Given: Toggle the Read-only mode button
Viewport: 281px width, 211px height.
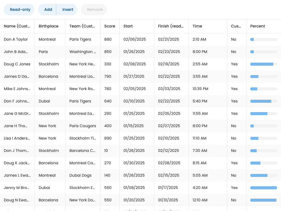Looking at the screenshot, I should (x=19, y=10).
